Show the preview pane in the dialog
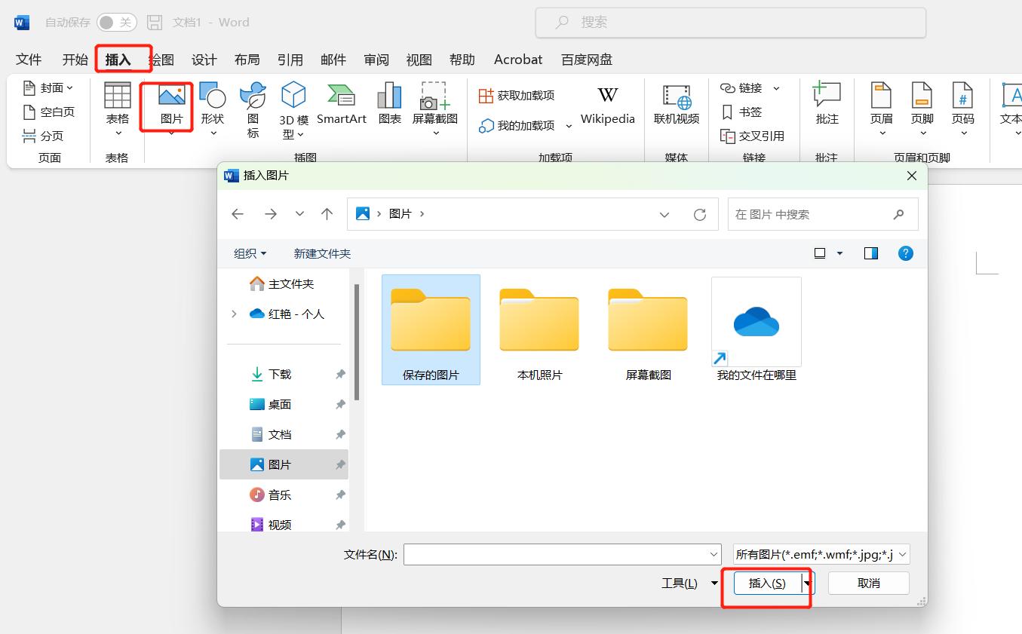 870,253
